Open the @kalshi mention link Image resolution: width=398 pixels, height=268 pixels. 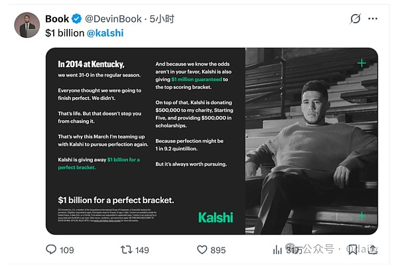click(105, 32)
